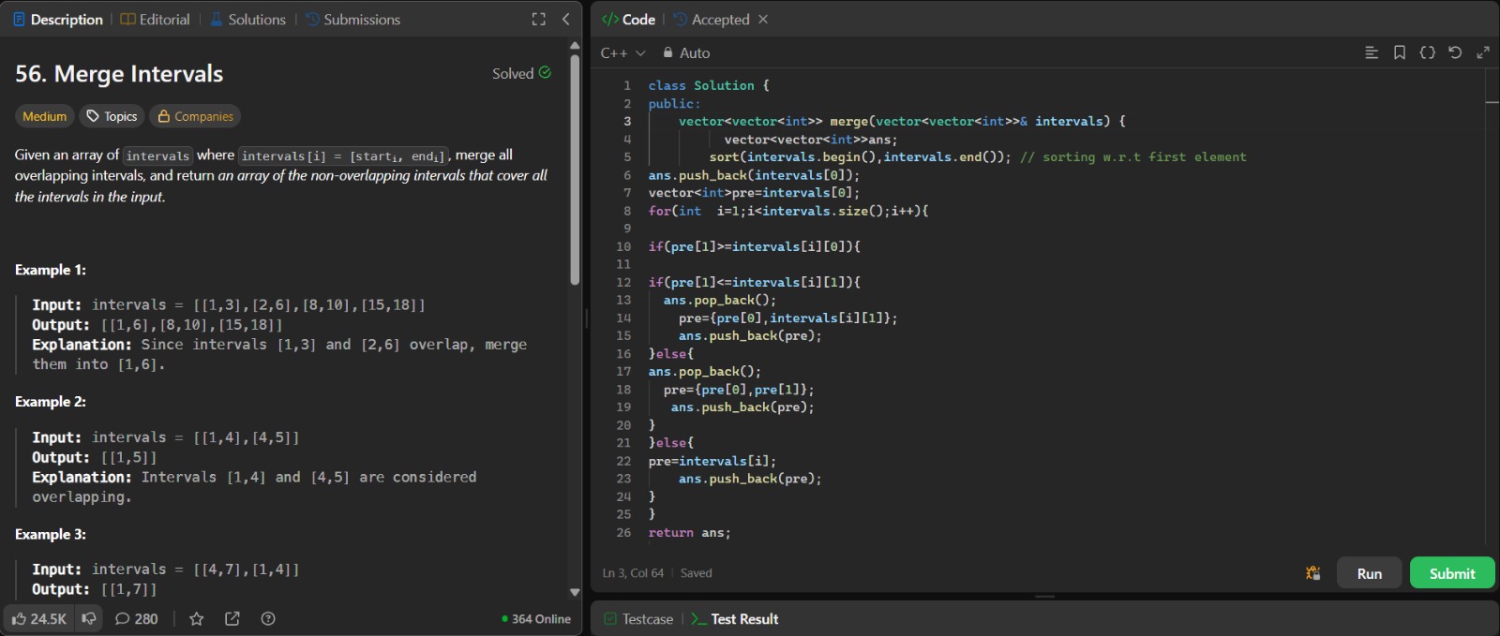Expand the Topics tag section
The width and height of the screenshot is (1500, 636).
[x=112, y=116]
